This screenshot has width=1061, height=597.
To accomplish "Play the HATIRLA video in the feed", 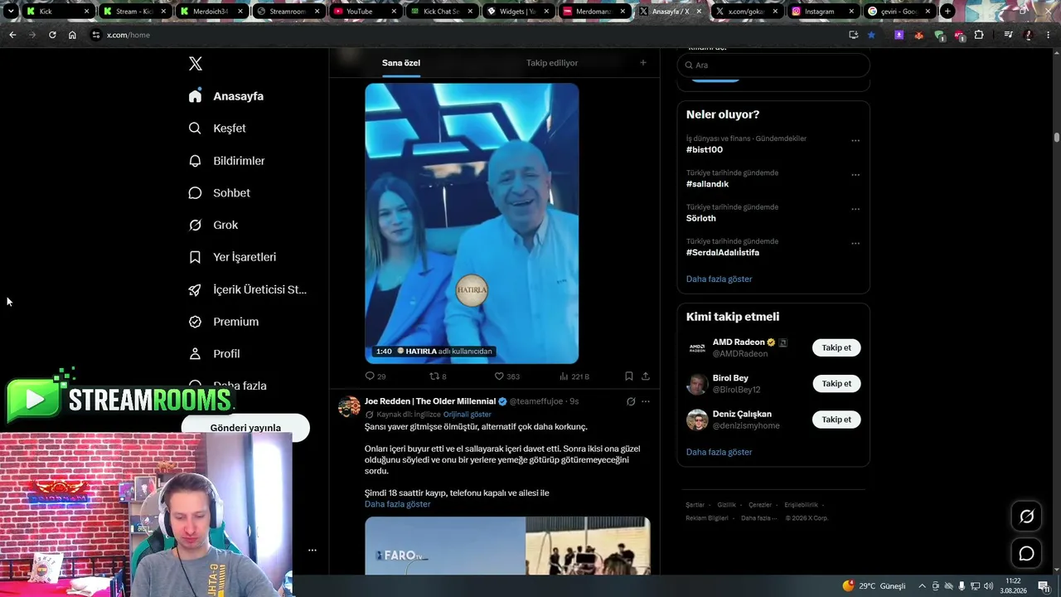I will coord(472,223).
